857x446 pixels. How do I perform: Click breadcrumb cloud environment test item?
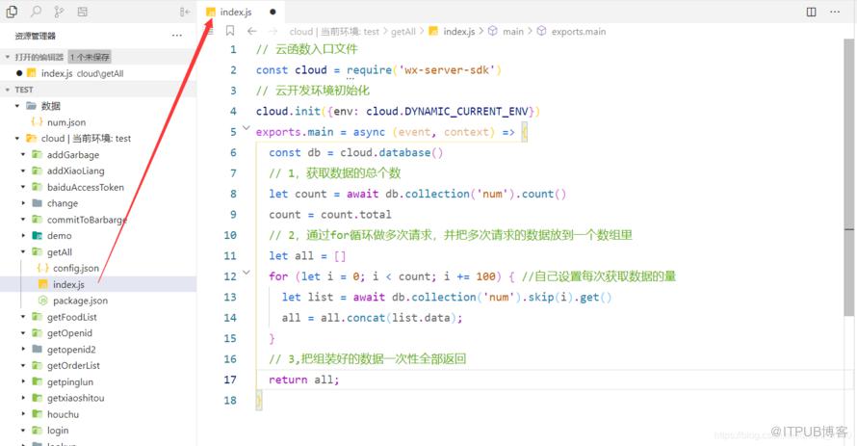[x=334, y=32]
